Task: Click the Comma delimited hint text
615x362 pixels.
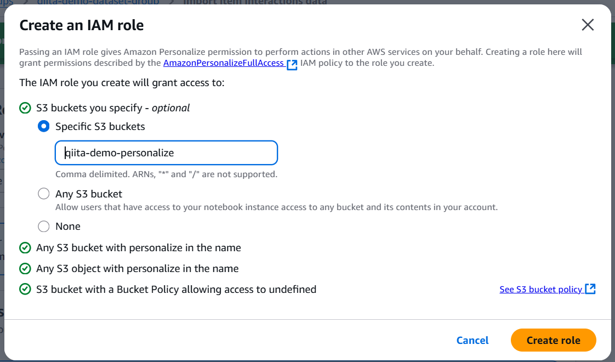Action: click(166, 174)
